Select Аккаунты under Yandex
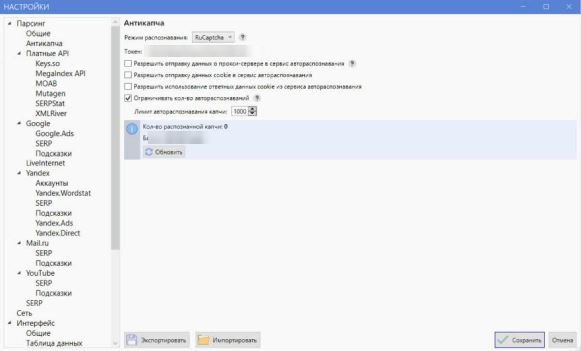 click(x=52, y=183)
